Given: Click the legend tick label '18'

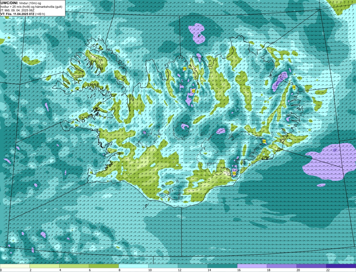Looking at the screenshot, I should 268,270.
